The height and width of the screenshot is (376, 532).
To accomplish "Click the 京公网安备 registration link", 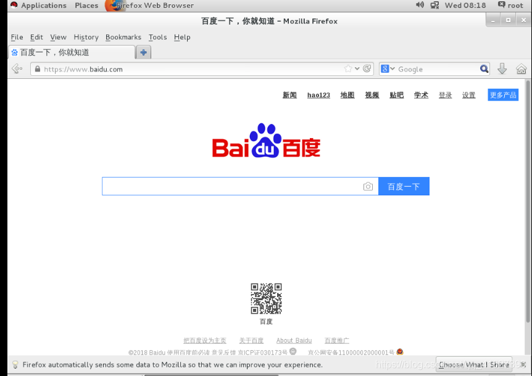I will click(351, 353).
